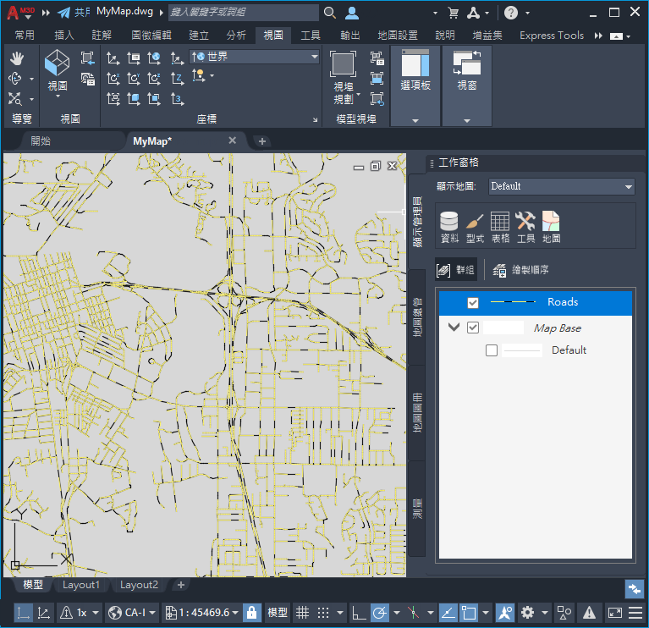
Task: Switch to the 常用 ribbon tab
Action: pyautogui.click(x=25, y=36)
